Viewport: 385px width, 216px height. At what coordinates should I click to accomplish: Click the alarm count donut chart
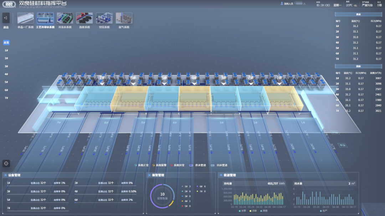(x=162, y=196)
